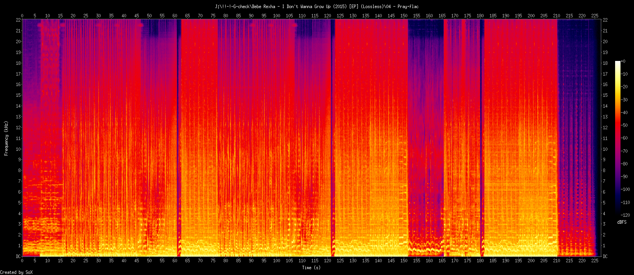This screenshot has height=275, width=634.
Task: Click the "-20" value on the dBFS scale
Action: point(624,87)
